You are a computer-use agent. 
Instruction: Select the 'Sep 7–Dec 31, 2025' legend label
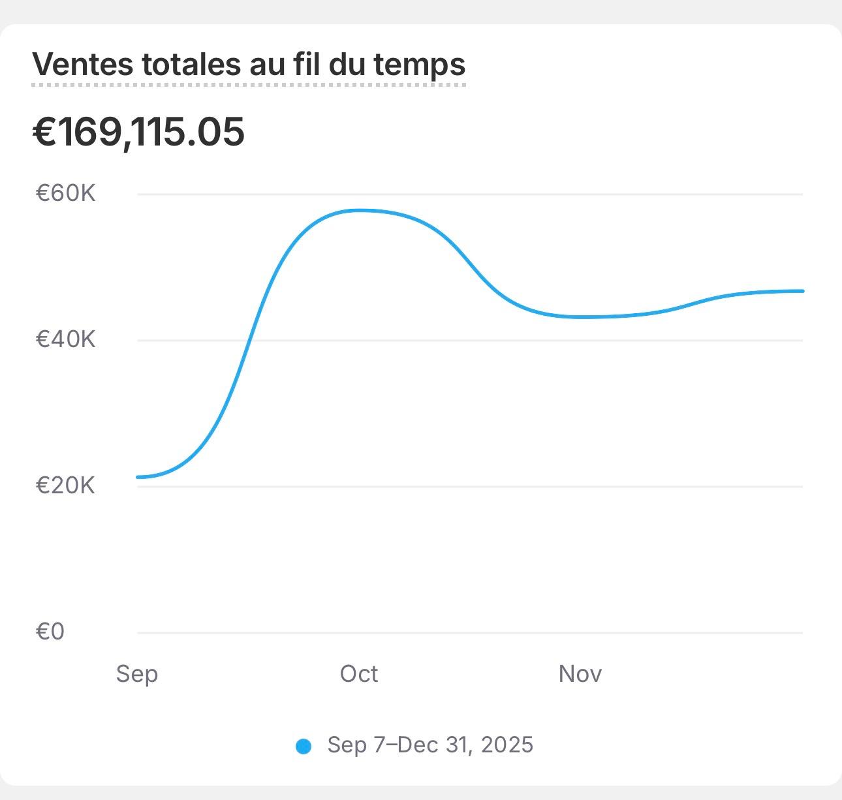pos(430,745)
